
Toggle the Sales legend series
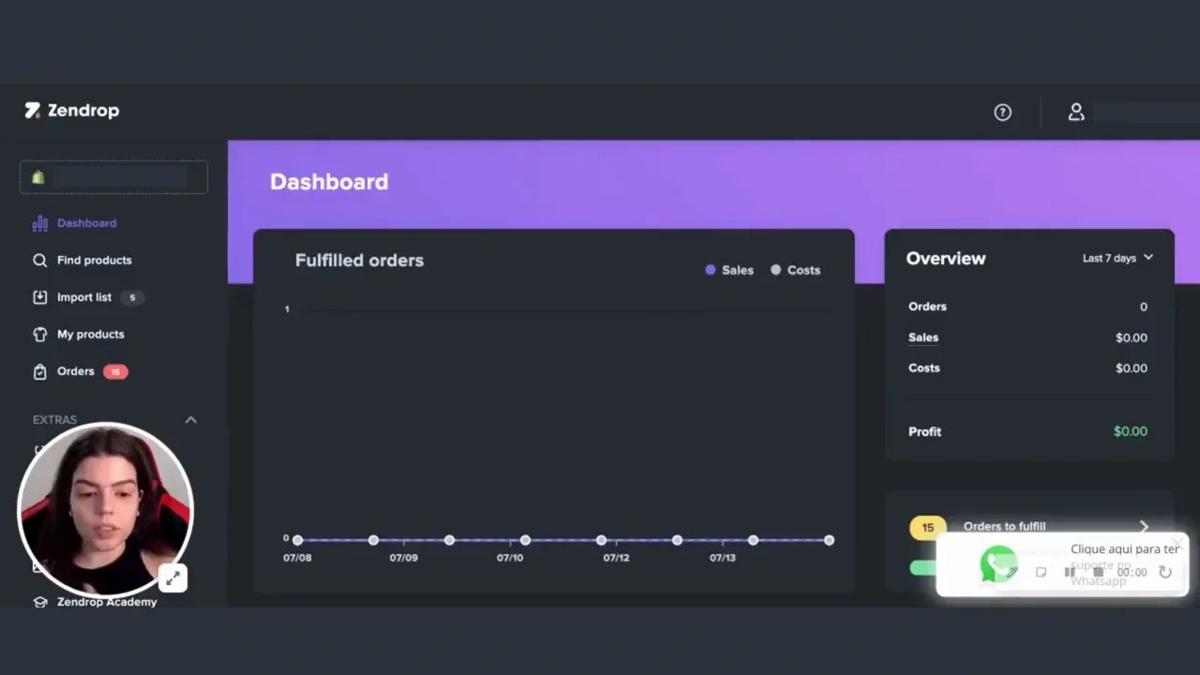coord(729,270)
